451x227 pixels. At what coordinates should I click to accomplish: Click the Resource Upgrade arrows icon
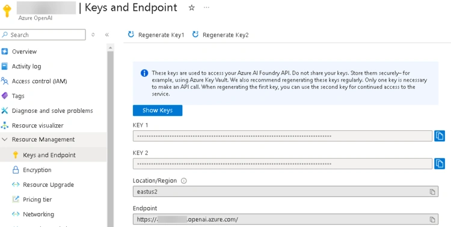pos(16,184)
